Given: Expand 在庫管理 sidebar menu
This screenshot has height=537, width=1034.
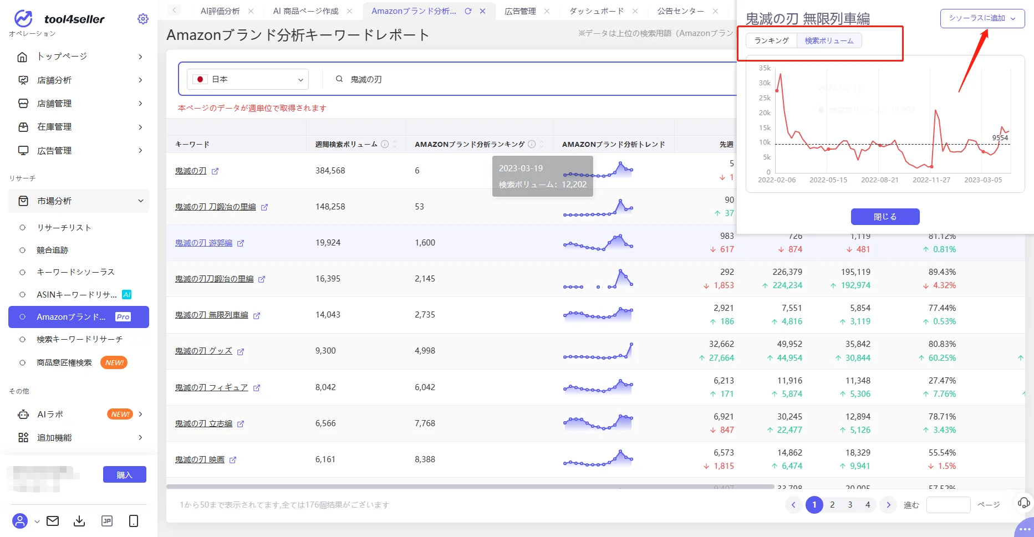Looking at the screenshot, I should pos(79,127).
